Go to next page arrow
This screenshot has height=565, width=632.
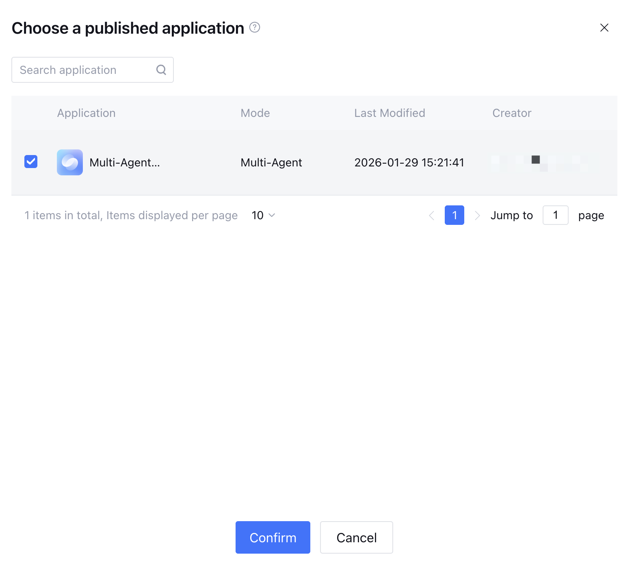(477, 216)
